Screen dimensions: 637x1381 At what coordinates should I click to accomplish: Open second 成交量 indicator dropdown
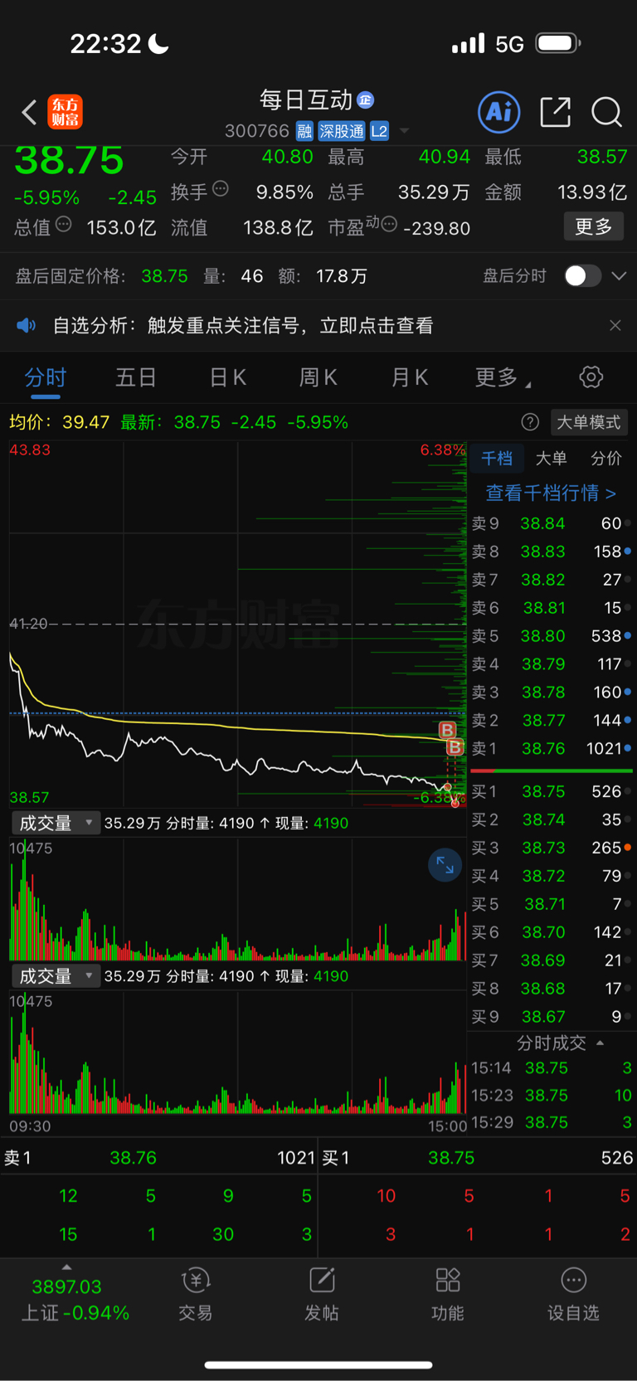pos(55,976)
